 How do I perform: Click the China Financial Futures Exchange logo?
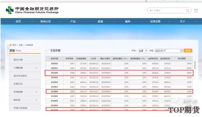[32, 10]
